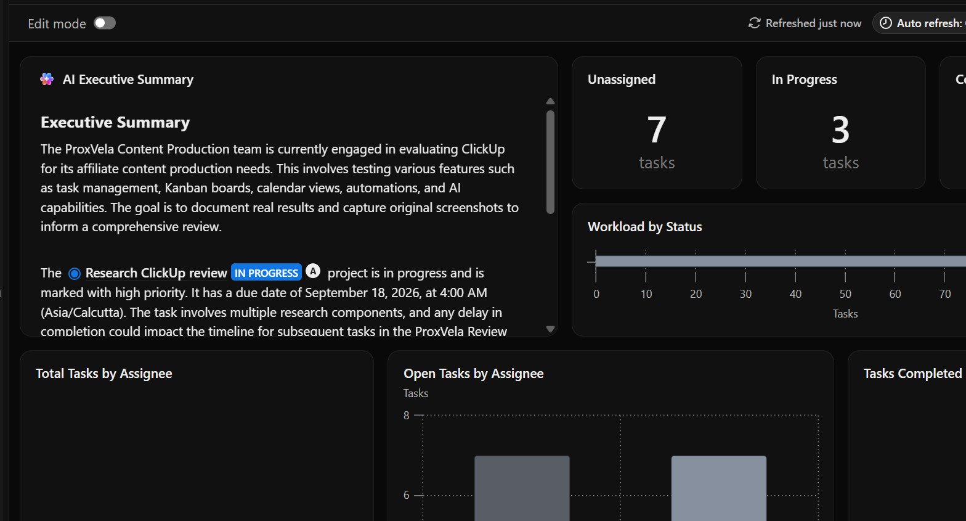Click the y-axis label 8 in Open Tasks chart
Screen dimensions: 966x521
[406, 416]
